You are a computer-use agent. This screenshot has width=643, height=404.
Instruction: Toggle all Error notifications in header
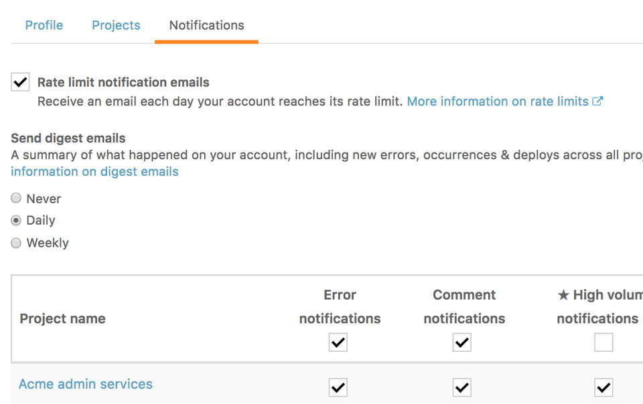[x=338, y=343]
